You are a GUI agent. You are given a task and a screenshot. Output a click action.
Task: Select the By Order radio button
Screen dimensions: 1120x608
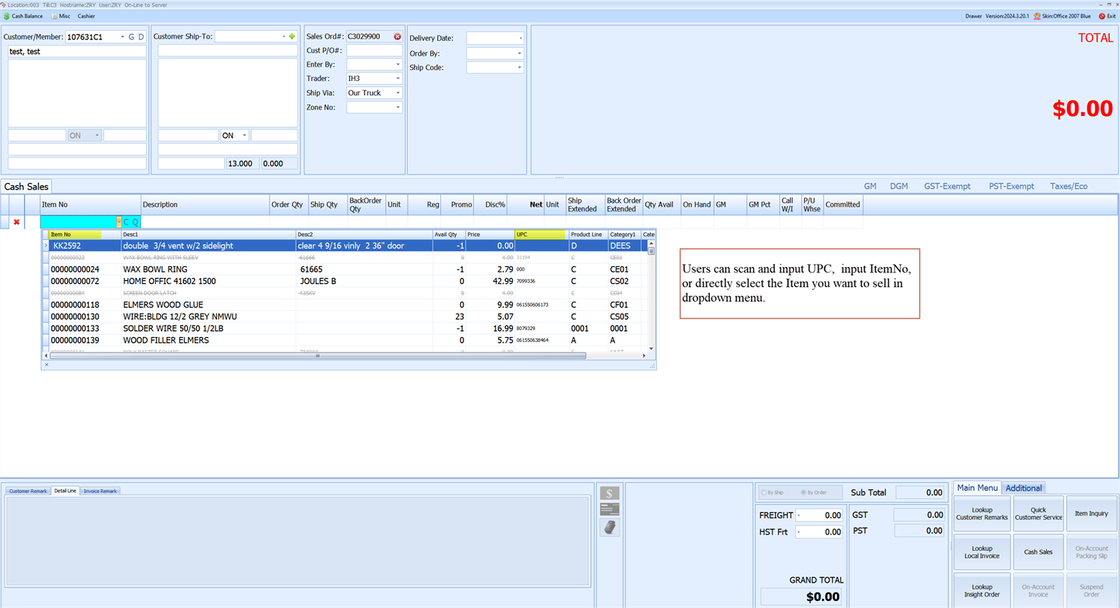(x=803, y=492)
